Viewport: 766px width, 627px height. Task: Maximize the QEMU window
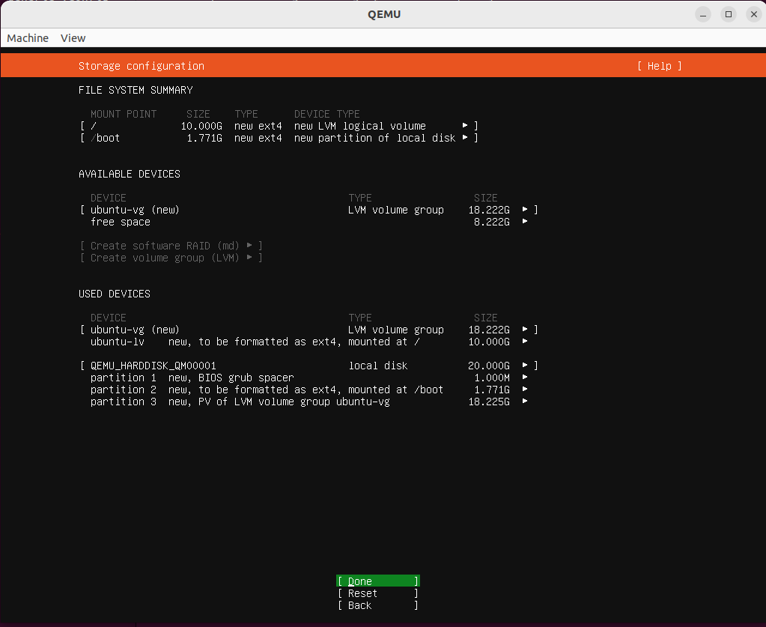728,14
